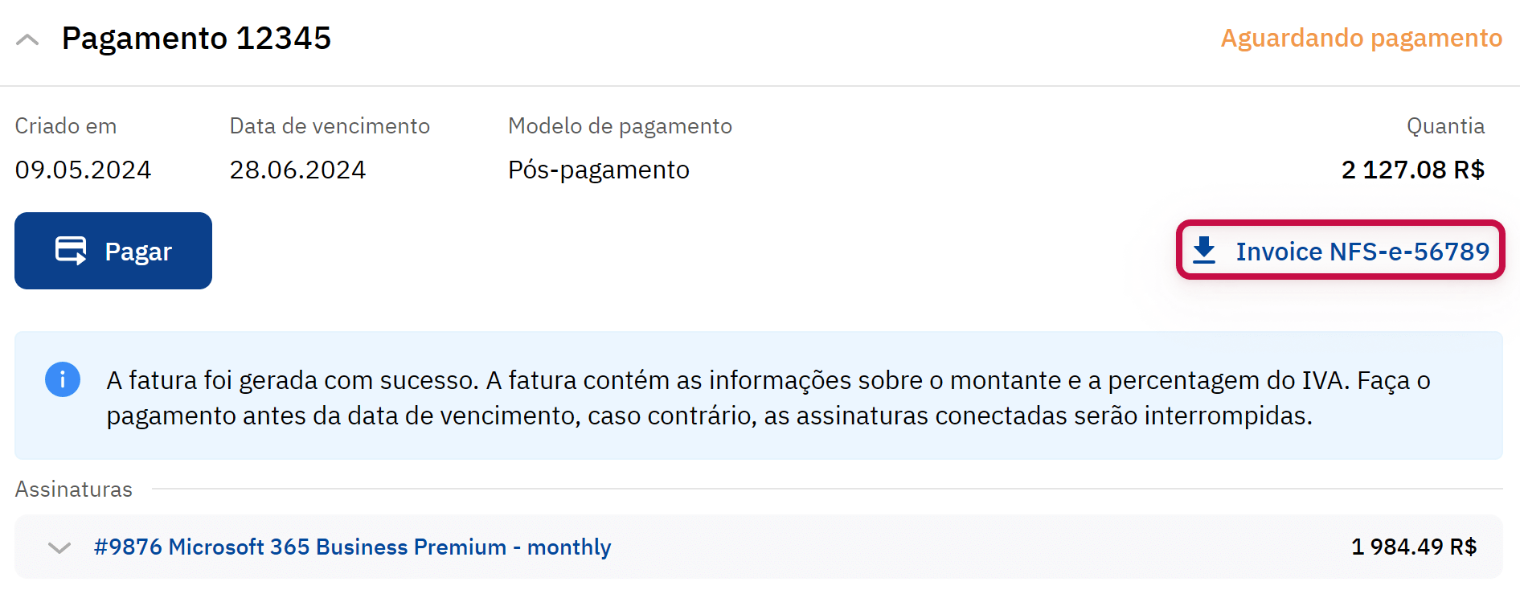The height and width of the screenshot is (594, 1520).
Task: Click the Aguardando pagamento status label
Action: point(1361,38)
